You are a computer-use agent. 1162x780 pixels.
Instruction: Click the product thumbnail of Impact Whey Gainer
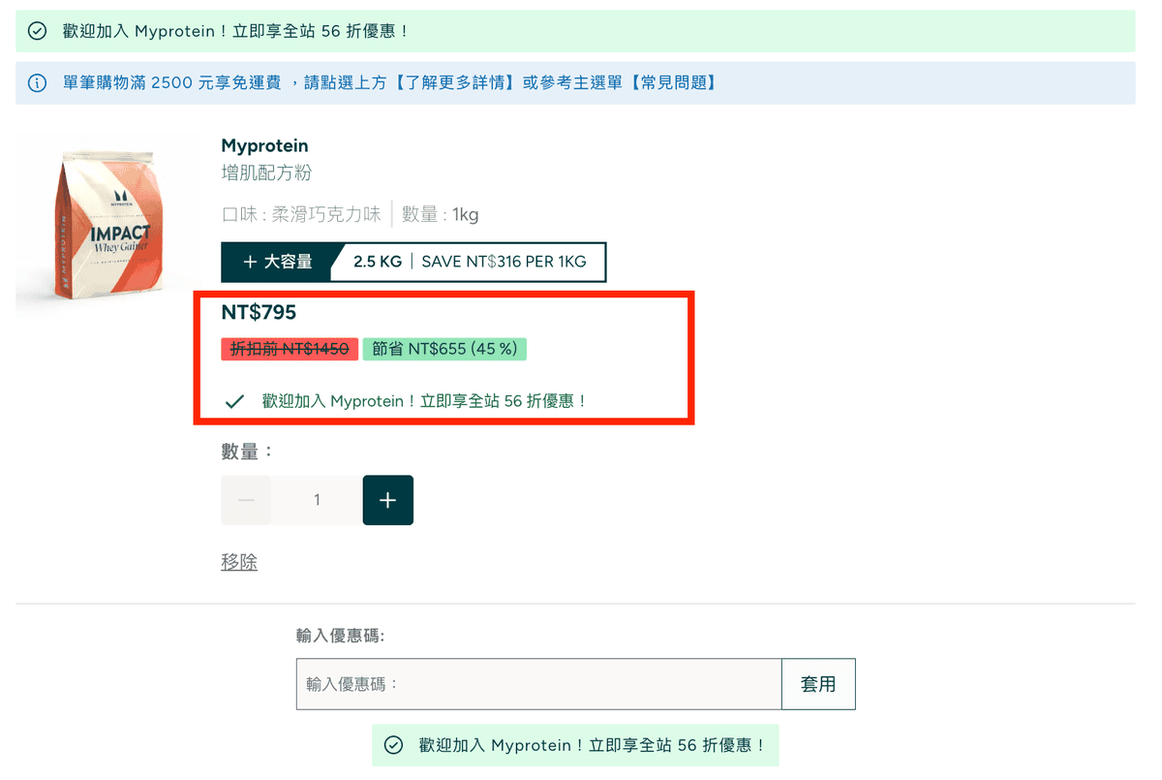[107, 225]
